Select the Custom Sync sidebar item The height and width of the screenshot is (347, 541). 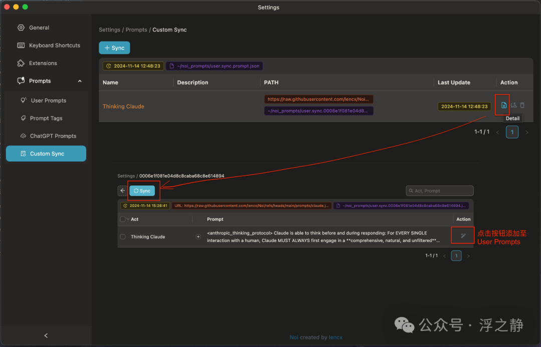click(x=46, y=153)
